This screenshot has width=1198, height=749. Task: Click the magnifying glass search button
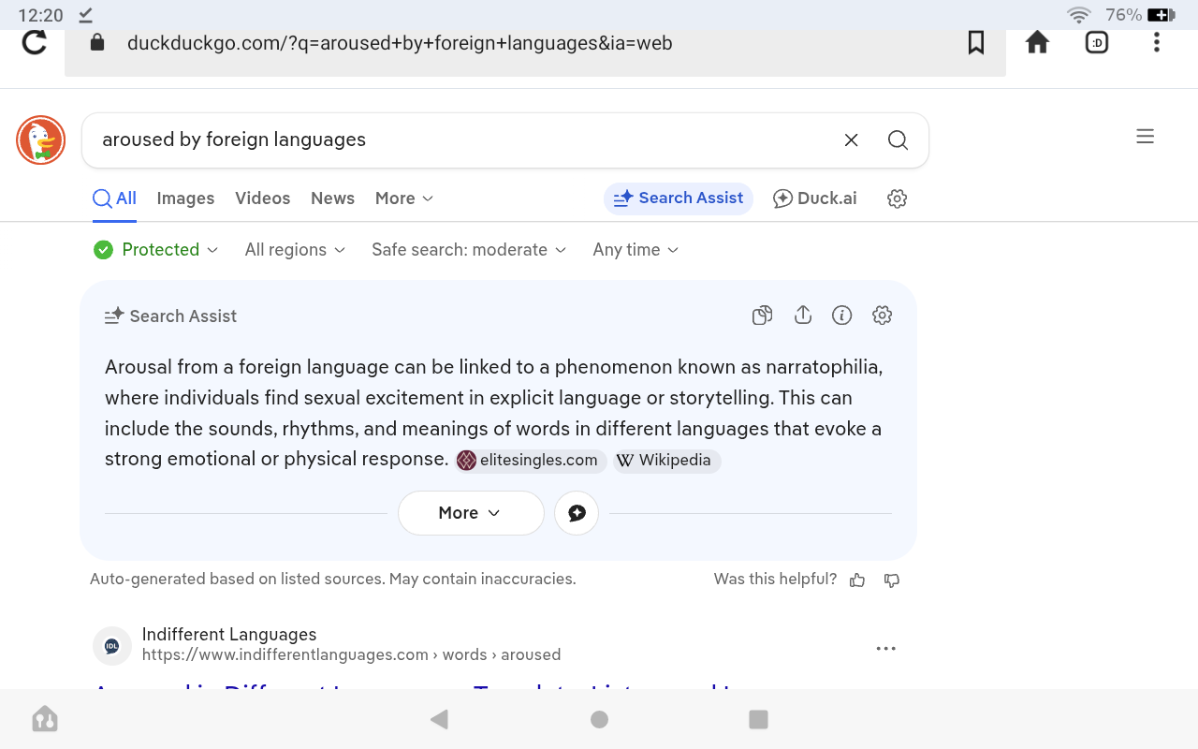pos(898,140)
